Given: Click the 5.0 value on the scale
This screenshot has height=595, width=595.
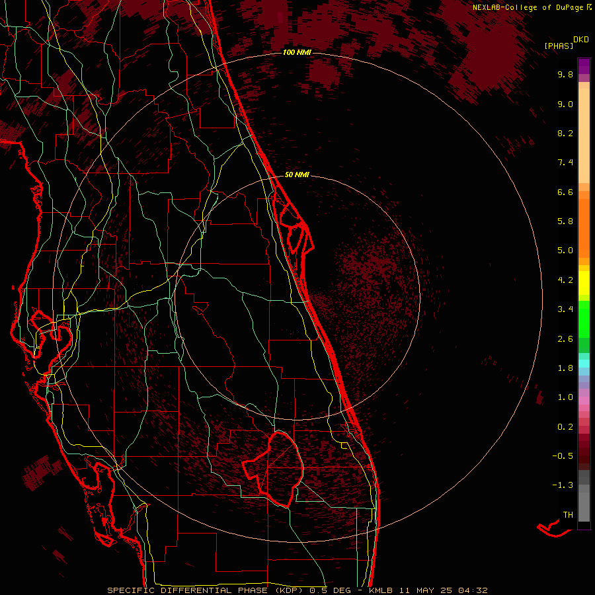Looking at the screenshot, I should coord(565,251).
